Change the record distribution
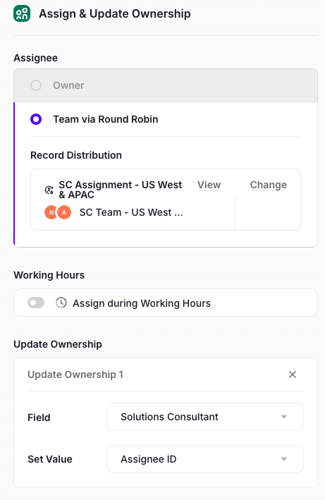The height and width of the screenshot is (500, 325). [x=269, y=185]
